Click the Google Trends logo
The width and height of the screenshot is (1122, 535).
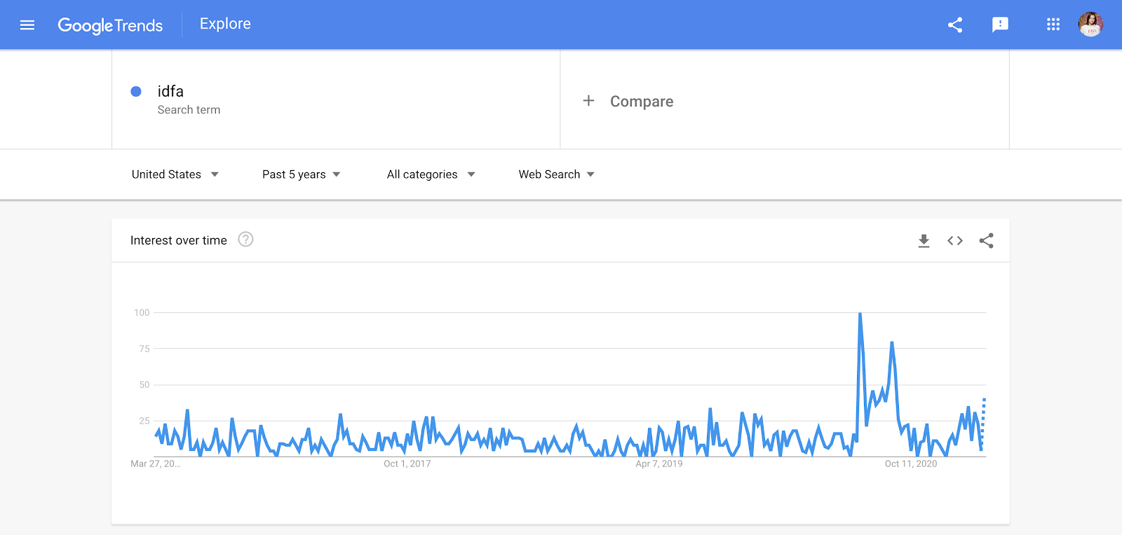pyautogui.click(x=110, y=26)
